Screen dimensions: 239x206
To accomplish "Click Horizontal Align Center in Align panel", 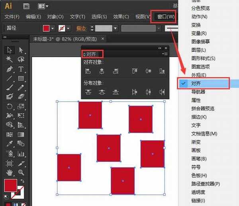I will coord(102,71).
